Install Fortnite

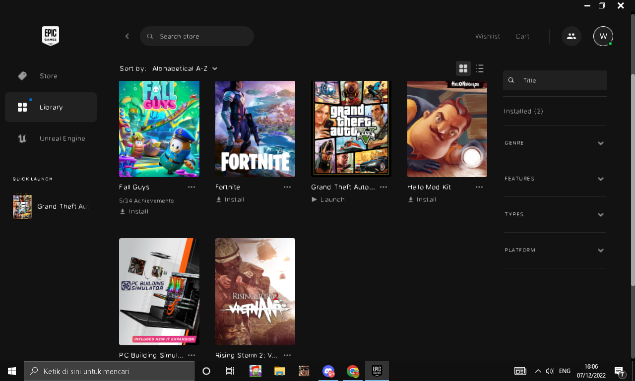(230, 199)
